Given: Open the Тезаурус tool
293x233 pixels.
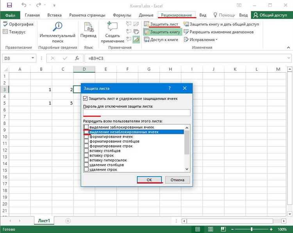Looking at the screenshot, I should pos(14,32).
